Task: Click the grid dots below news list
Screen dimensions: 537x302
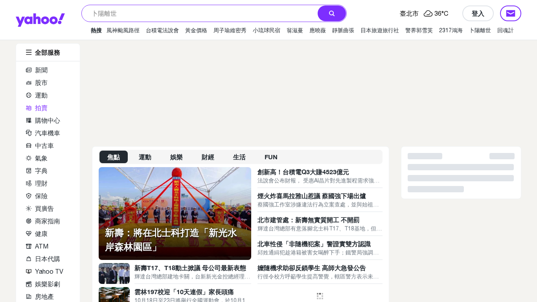Action: pyautogui.click(x=320, y=296)
